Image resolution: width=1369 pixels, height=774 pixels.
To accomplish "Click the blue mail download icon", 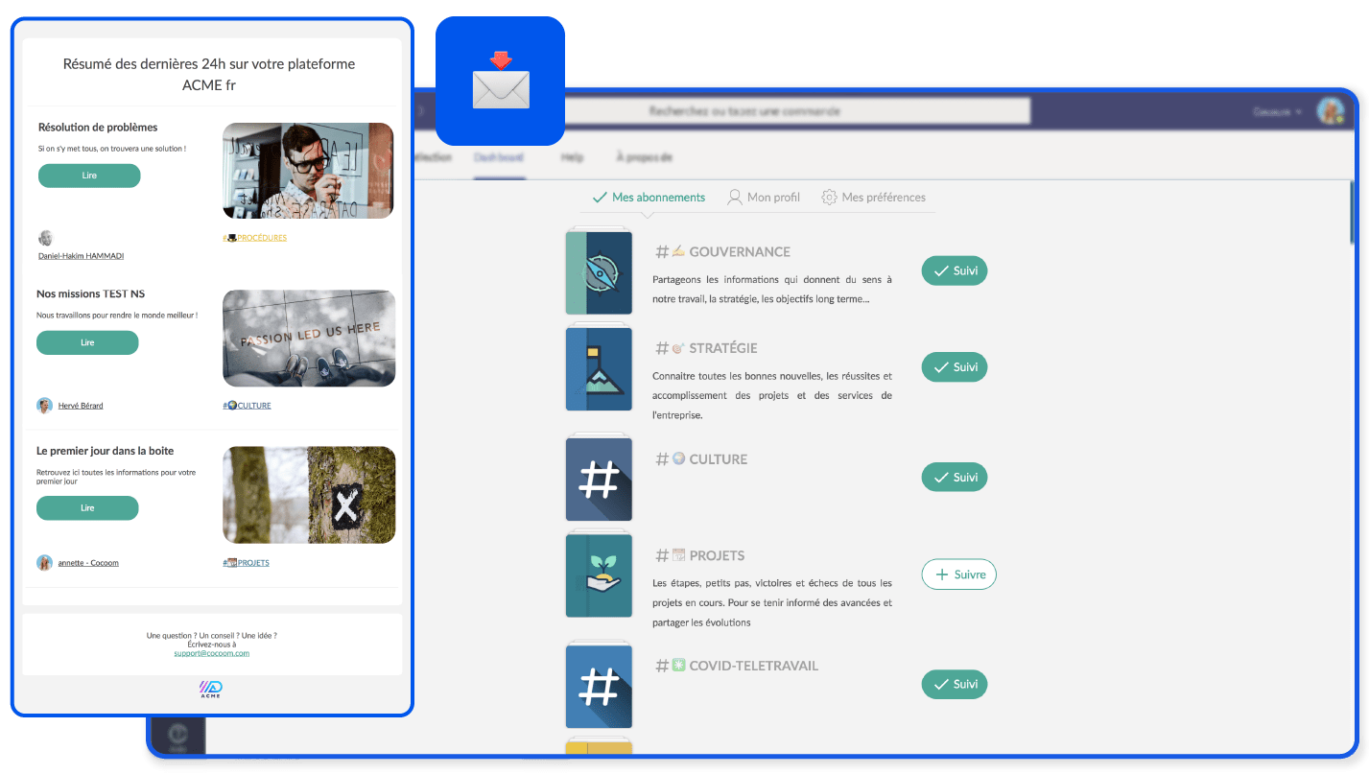I will pyautogui.click(x=500, y=81).
